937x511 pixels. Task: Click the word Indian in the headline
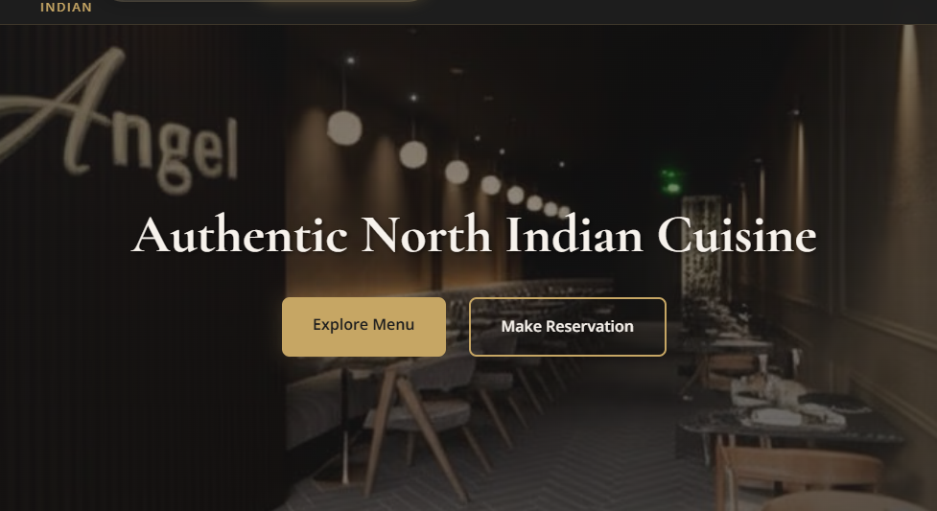point(574,236)
